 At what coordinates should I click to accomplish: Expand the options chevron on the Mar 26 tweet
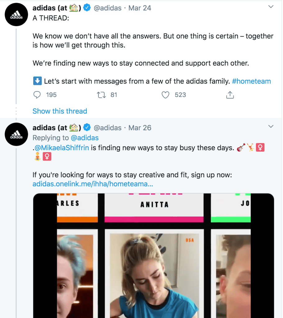coord(271,126)
